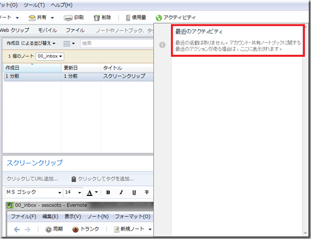Screen dimensions: 311x239
Task: Click the Sync (同期) icon in clipped screenshot
Action: coord(49,229)
